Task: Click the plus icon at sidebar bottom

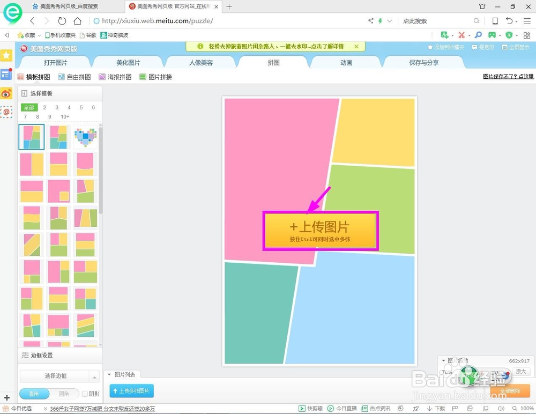Action: tap(7, 397)
